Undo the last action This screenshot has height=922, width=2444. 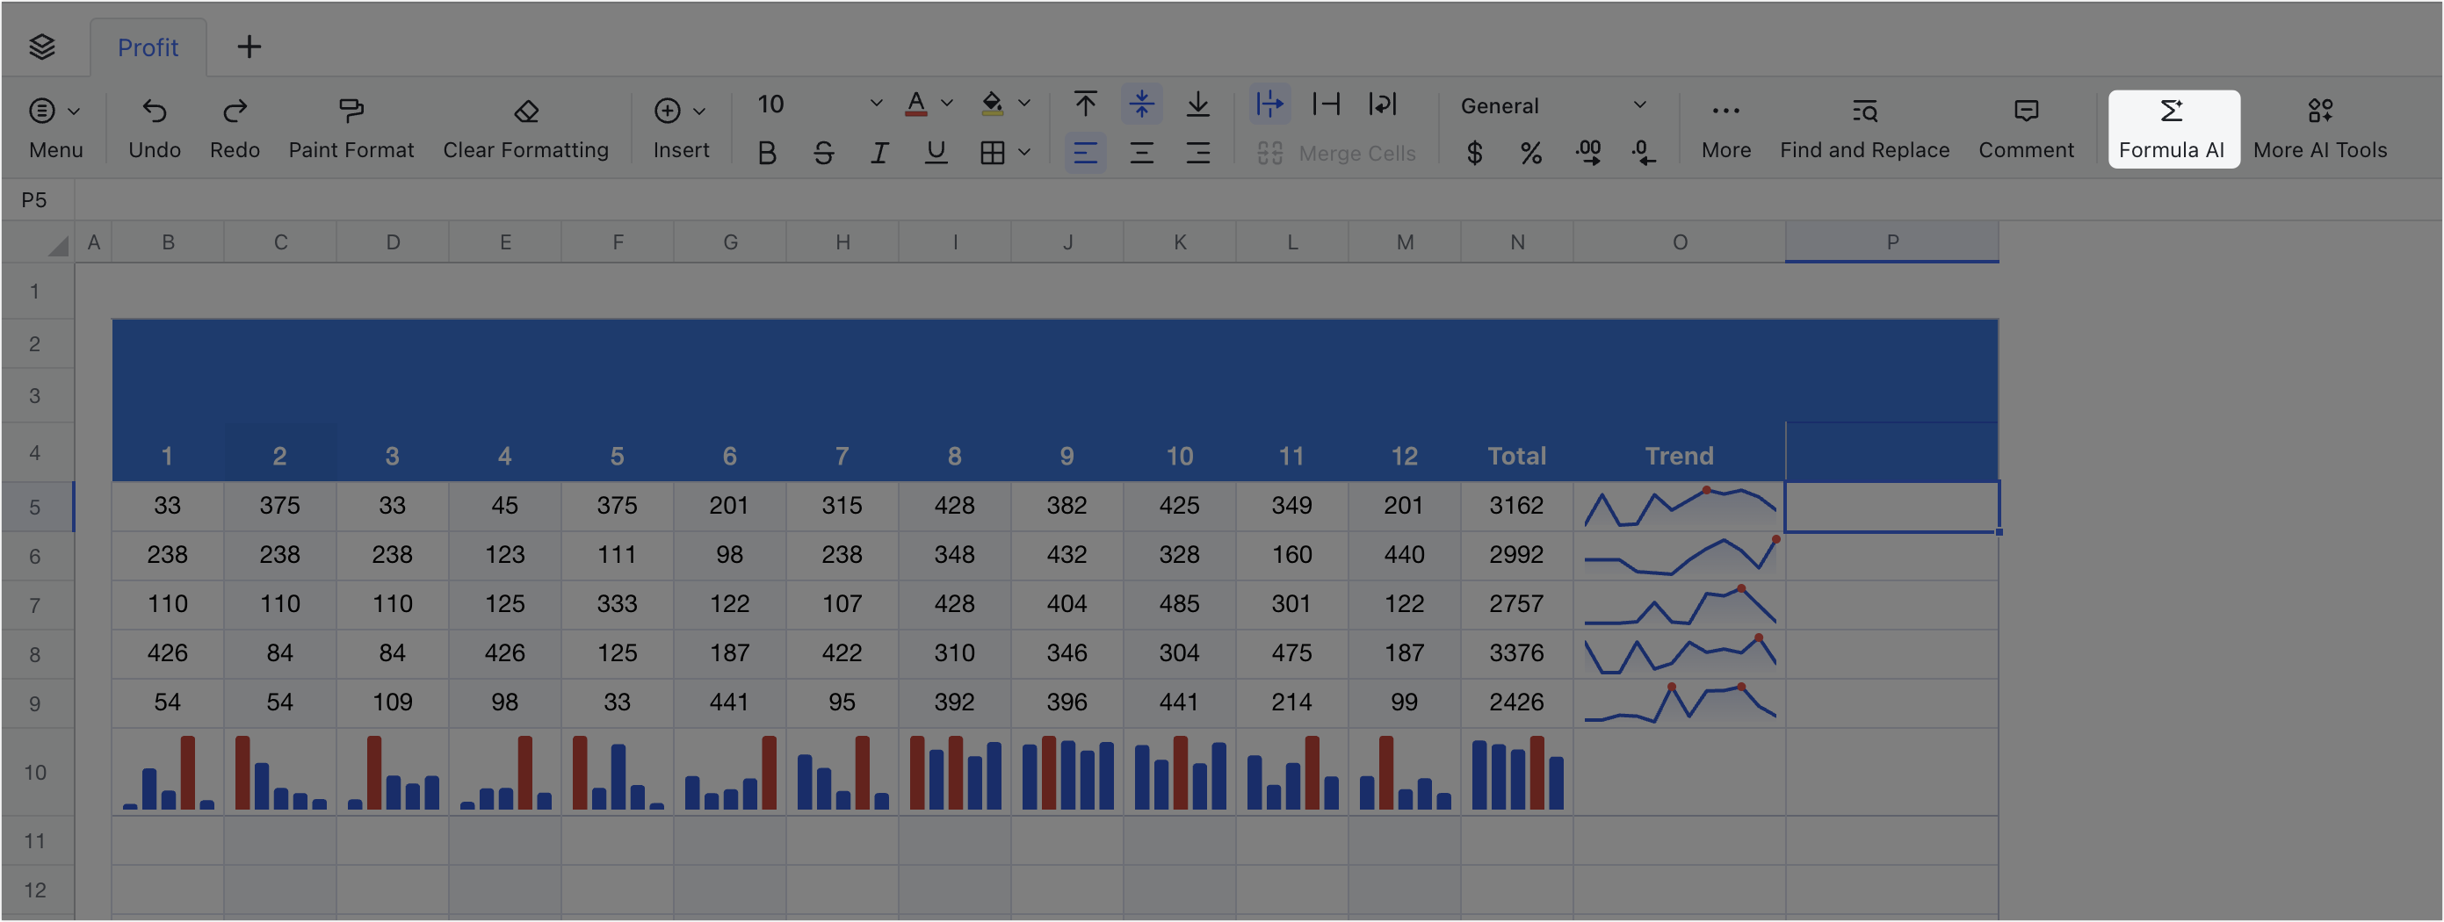[x=155, y=126]
